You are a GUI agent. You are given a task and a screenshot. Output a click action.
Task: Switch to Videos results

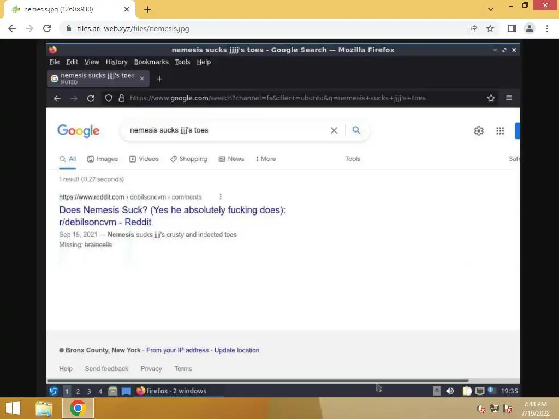coord(144,159)
